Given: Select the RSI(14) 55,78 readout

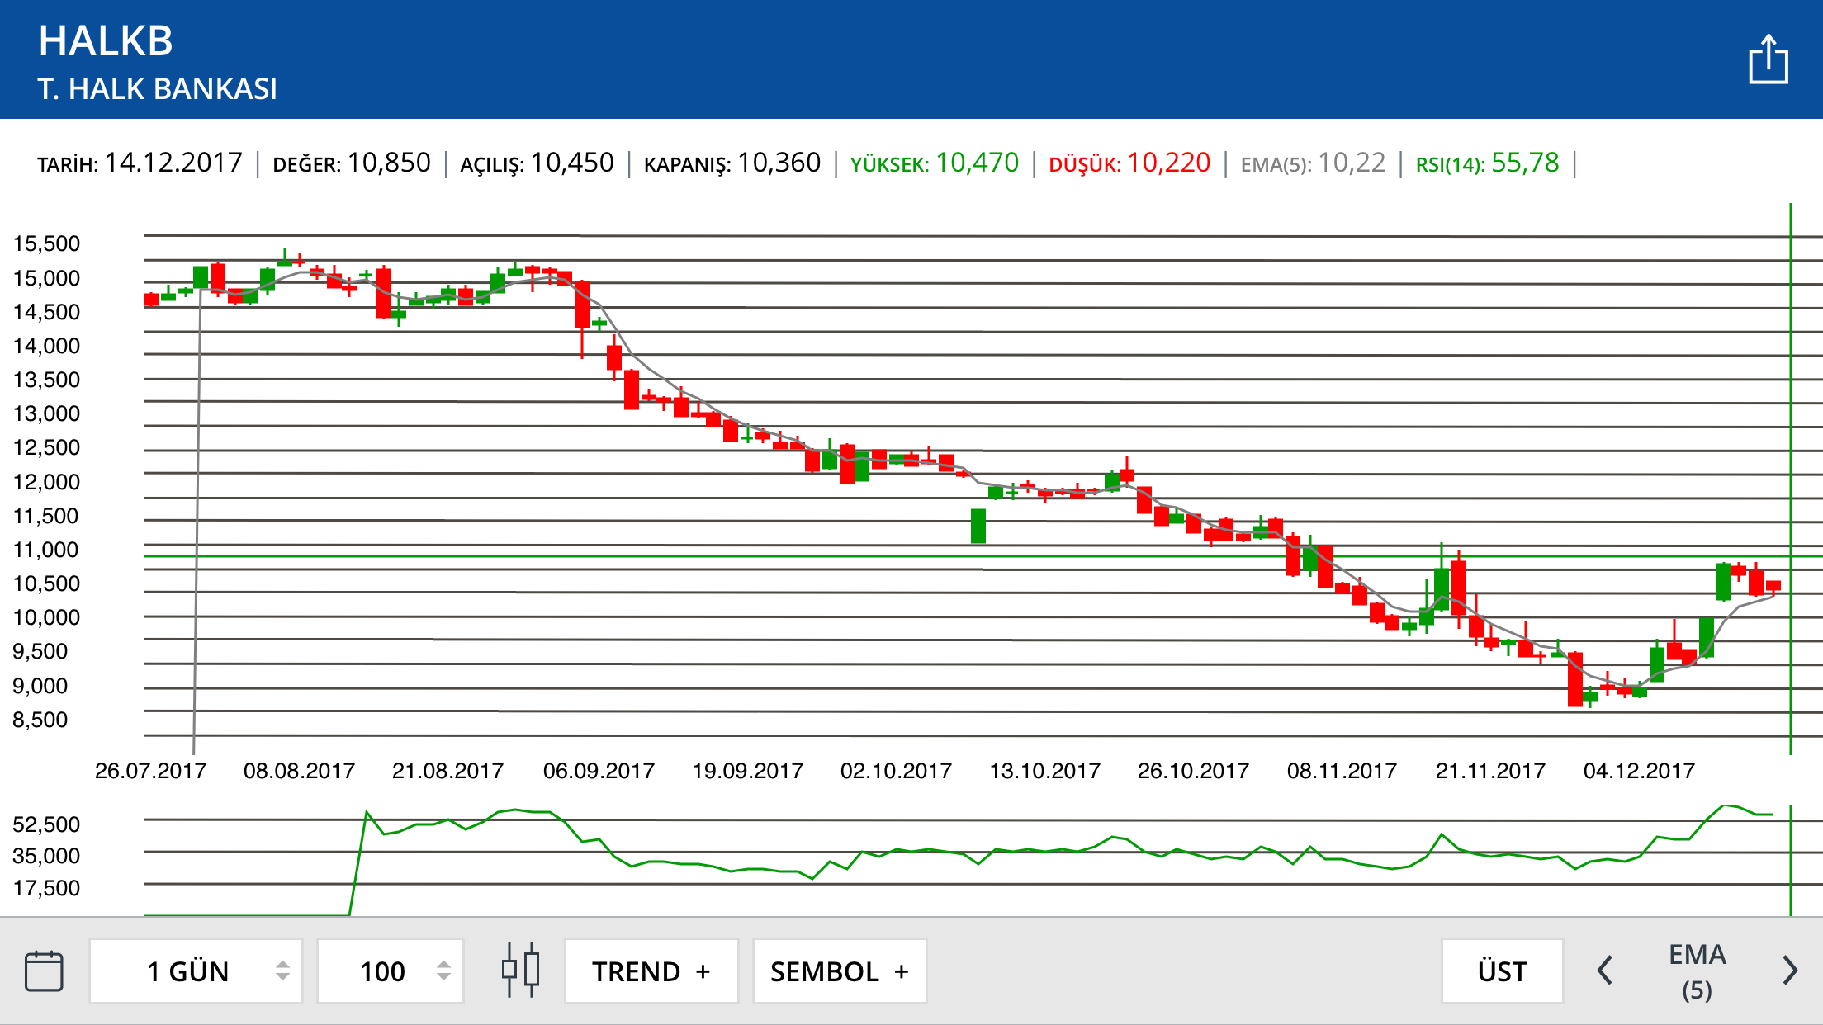Looking at the screenshot, I should [x=1487, y=163].
